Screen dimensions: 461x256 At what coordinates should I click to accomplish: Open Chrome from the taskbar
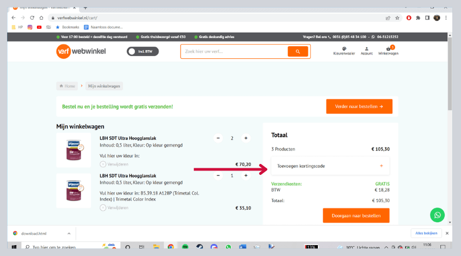pos(170,247)
